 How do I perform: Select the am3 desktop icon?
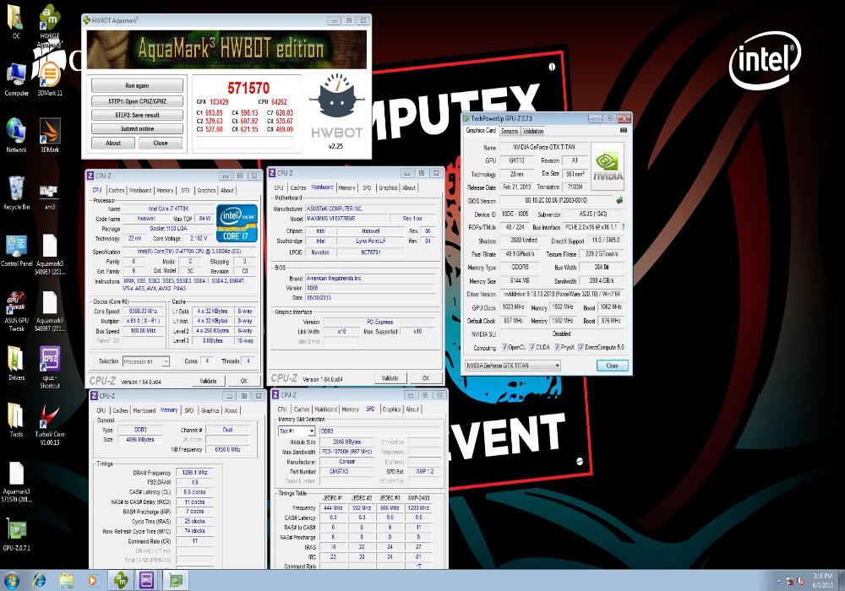[x=50, y=196]
